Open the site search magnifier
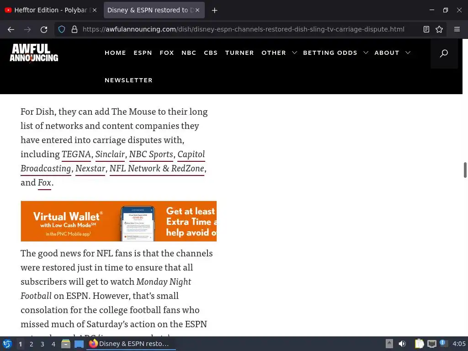Image resolution: width=468 pixels, height=351 pixels. pos(444,53)
